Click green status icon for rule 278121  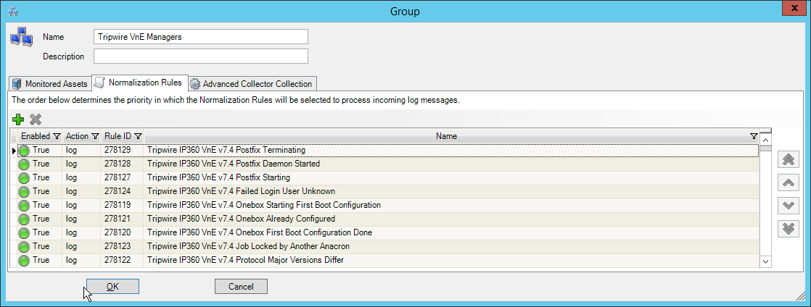coord(25,219)
